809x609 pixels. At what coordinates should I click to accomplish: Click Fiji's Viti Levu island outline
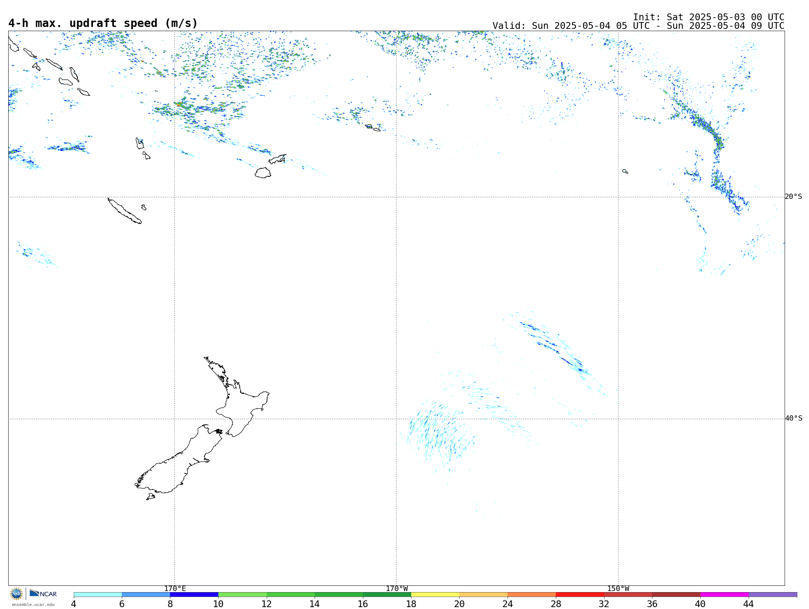click(263, 173)
